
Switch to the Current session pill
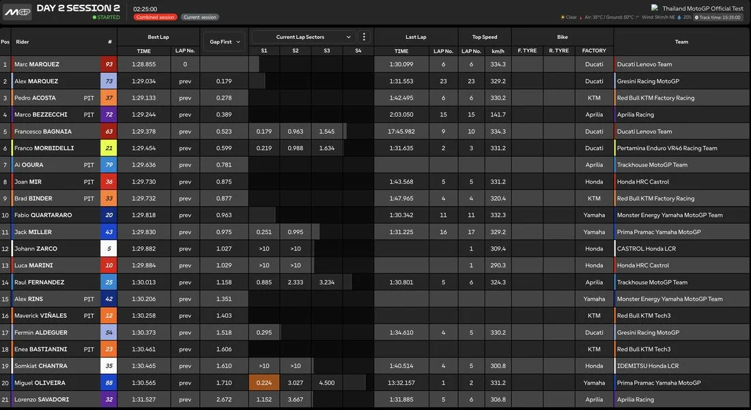pyautogui.click(x=200, y=17)
